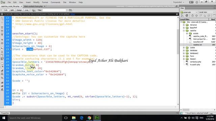Click the Indent Code icon

(2, 83)
